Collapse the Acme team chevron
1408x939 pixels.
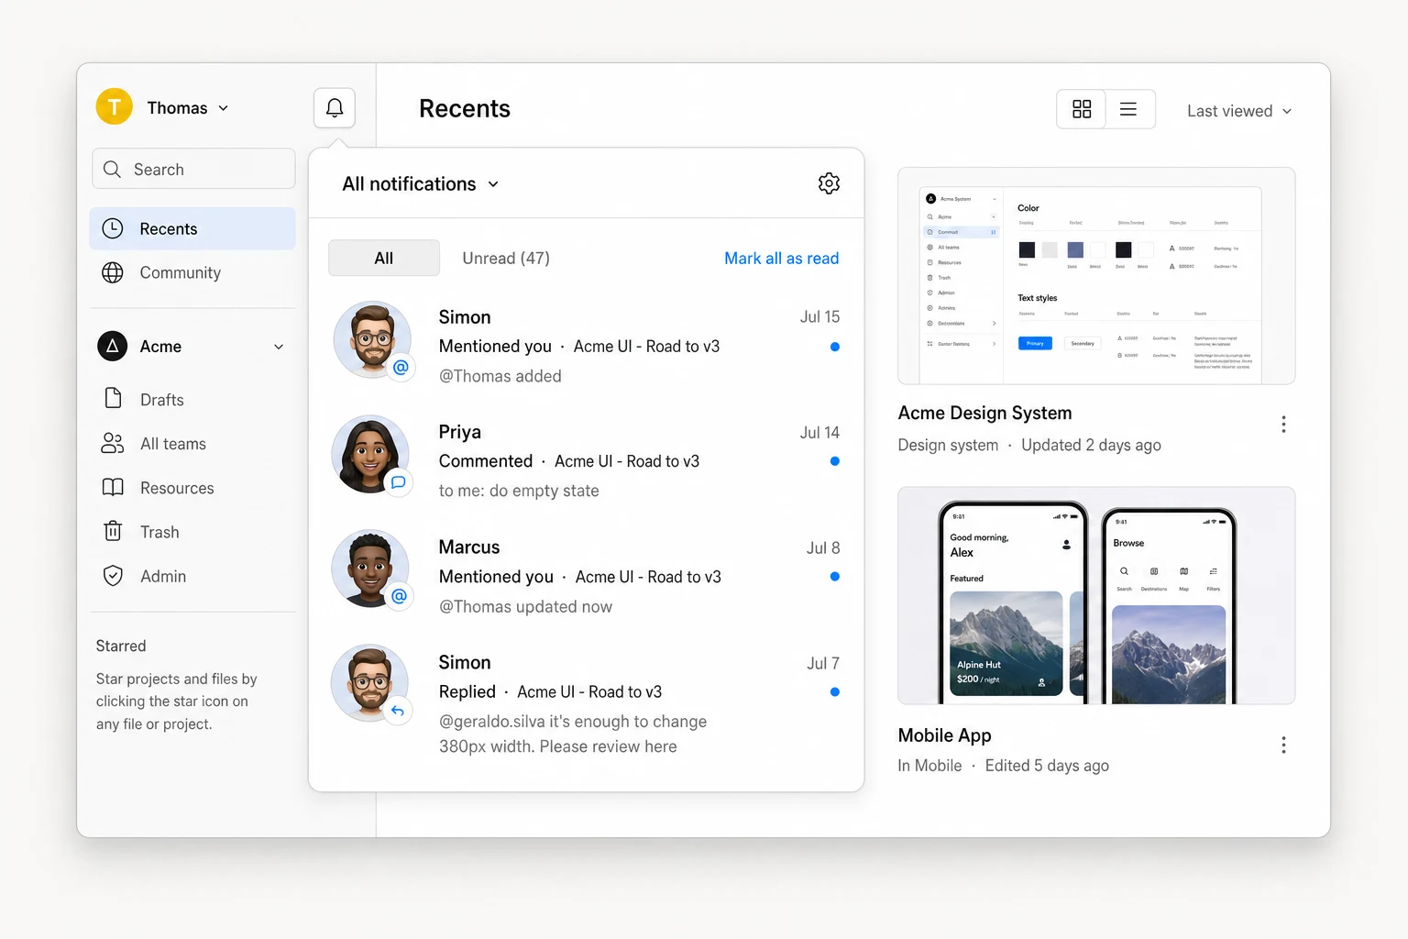[279, 347]
